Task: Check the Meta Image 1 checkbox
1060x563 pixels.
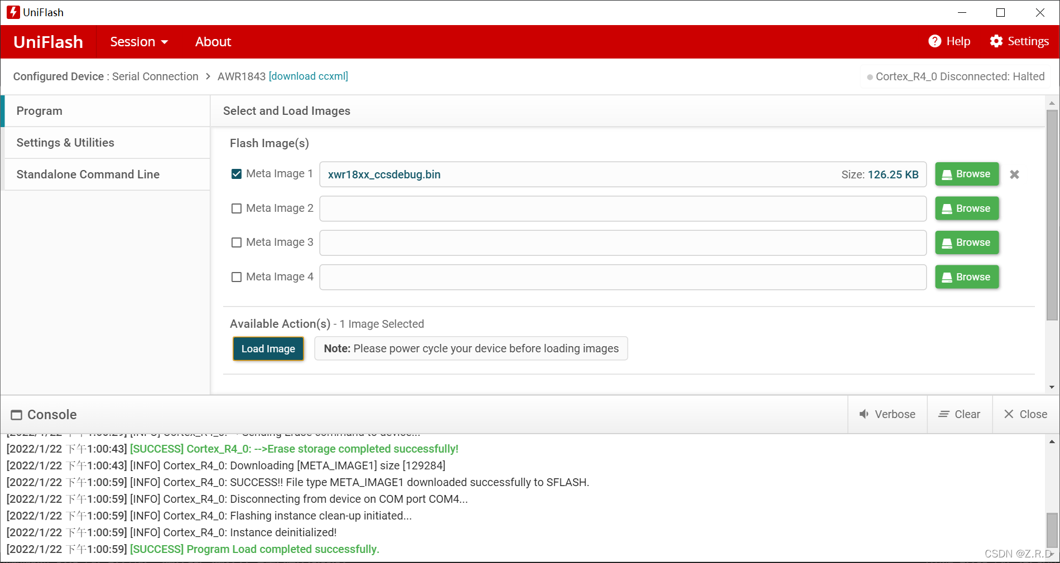Action: click(x=237, y=174)
